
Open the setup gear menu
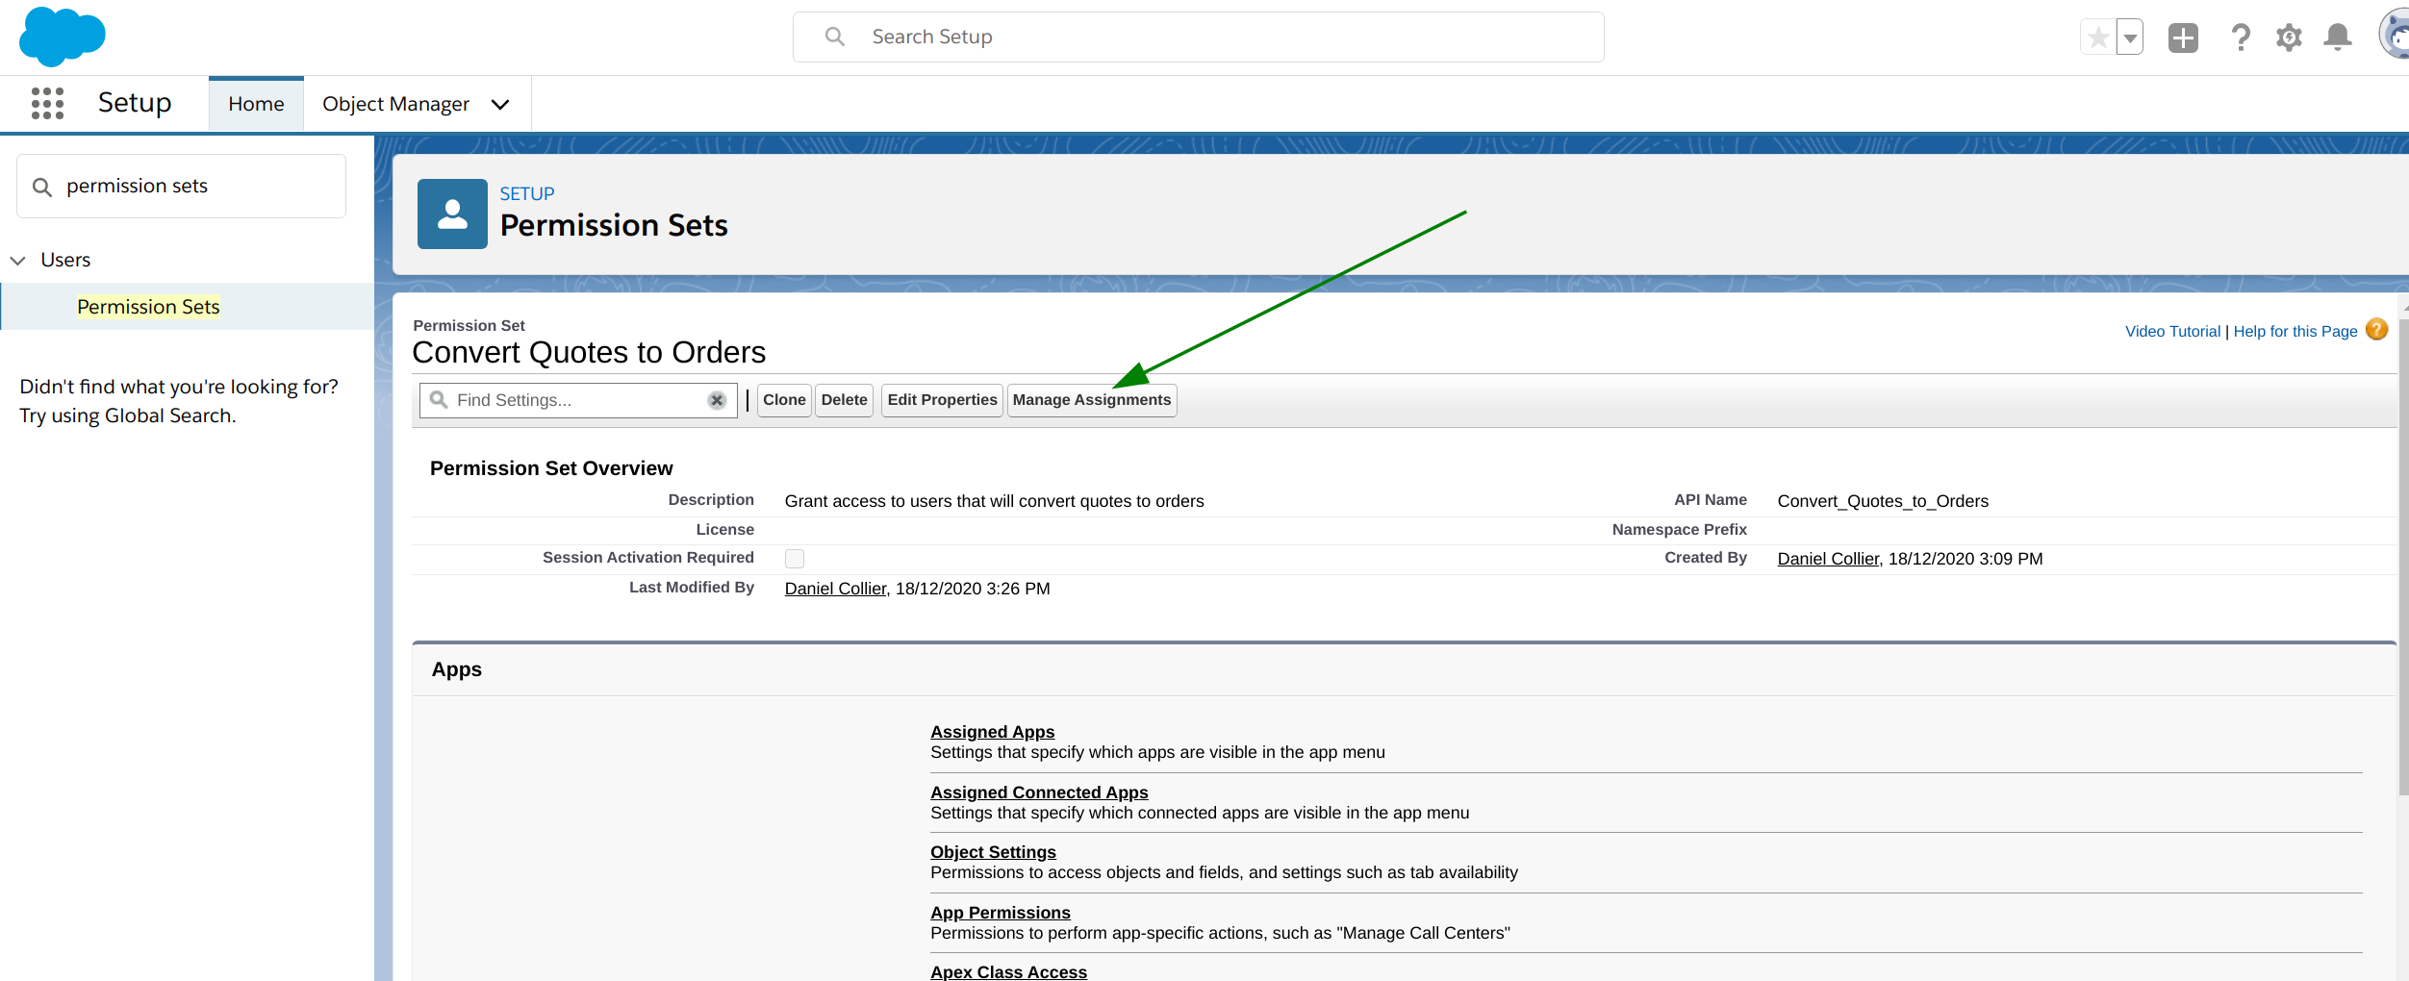coord(2289,38)
